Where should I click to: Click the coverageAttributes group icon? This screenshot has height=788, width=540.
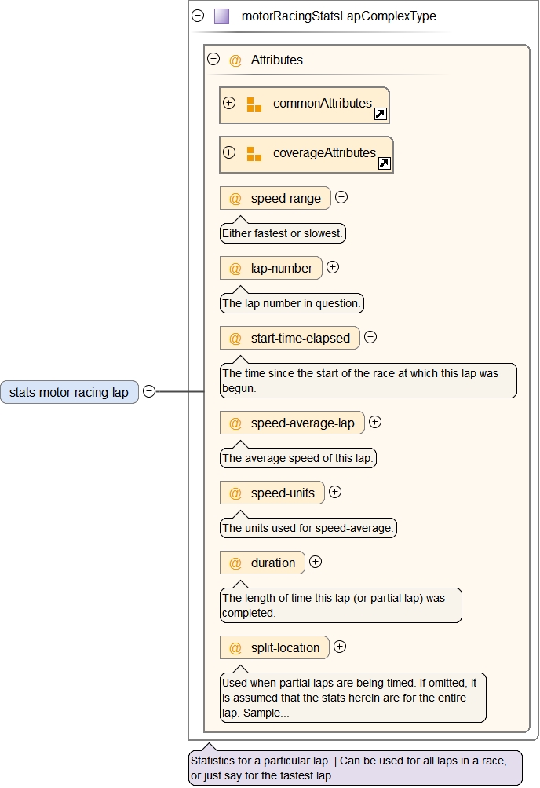(x=254, y=154)
